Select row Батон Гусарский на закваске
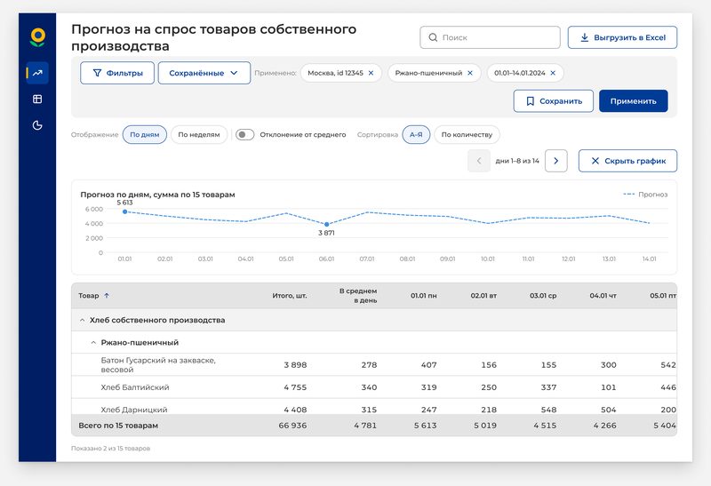 pyautogui.click(x=374, y=365)
